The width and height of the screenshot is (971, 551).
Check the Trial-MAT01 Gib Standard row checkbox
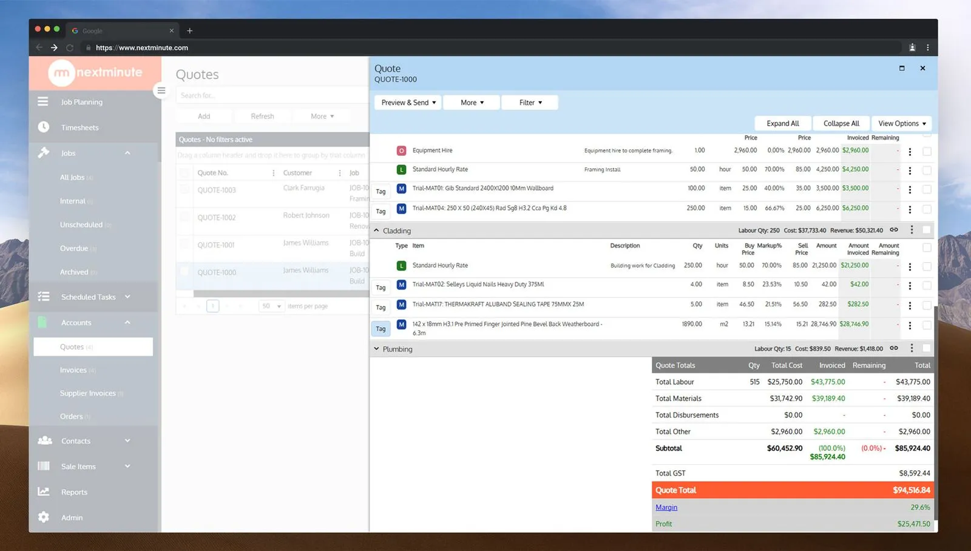click(x=927, y=190)
